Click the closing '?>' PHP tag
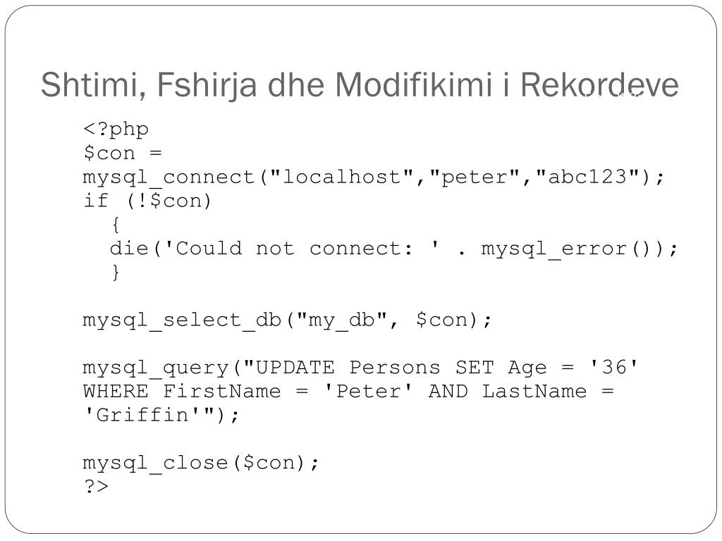The image size is (722, 541). pyautogui.click(x=96, y=486)
